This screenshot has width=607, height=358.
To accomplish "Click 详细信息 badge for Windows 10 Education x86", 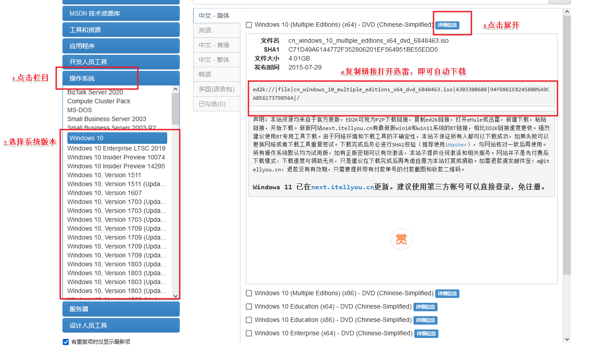I will 425,320.
